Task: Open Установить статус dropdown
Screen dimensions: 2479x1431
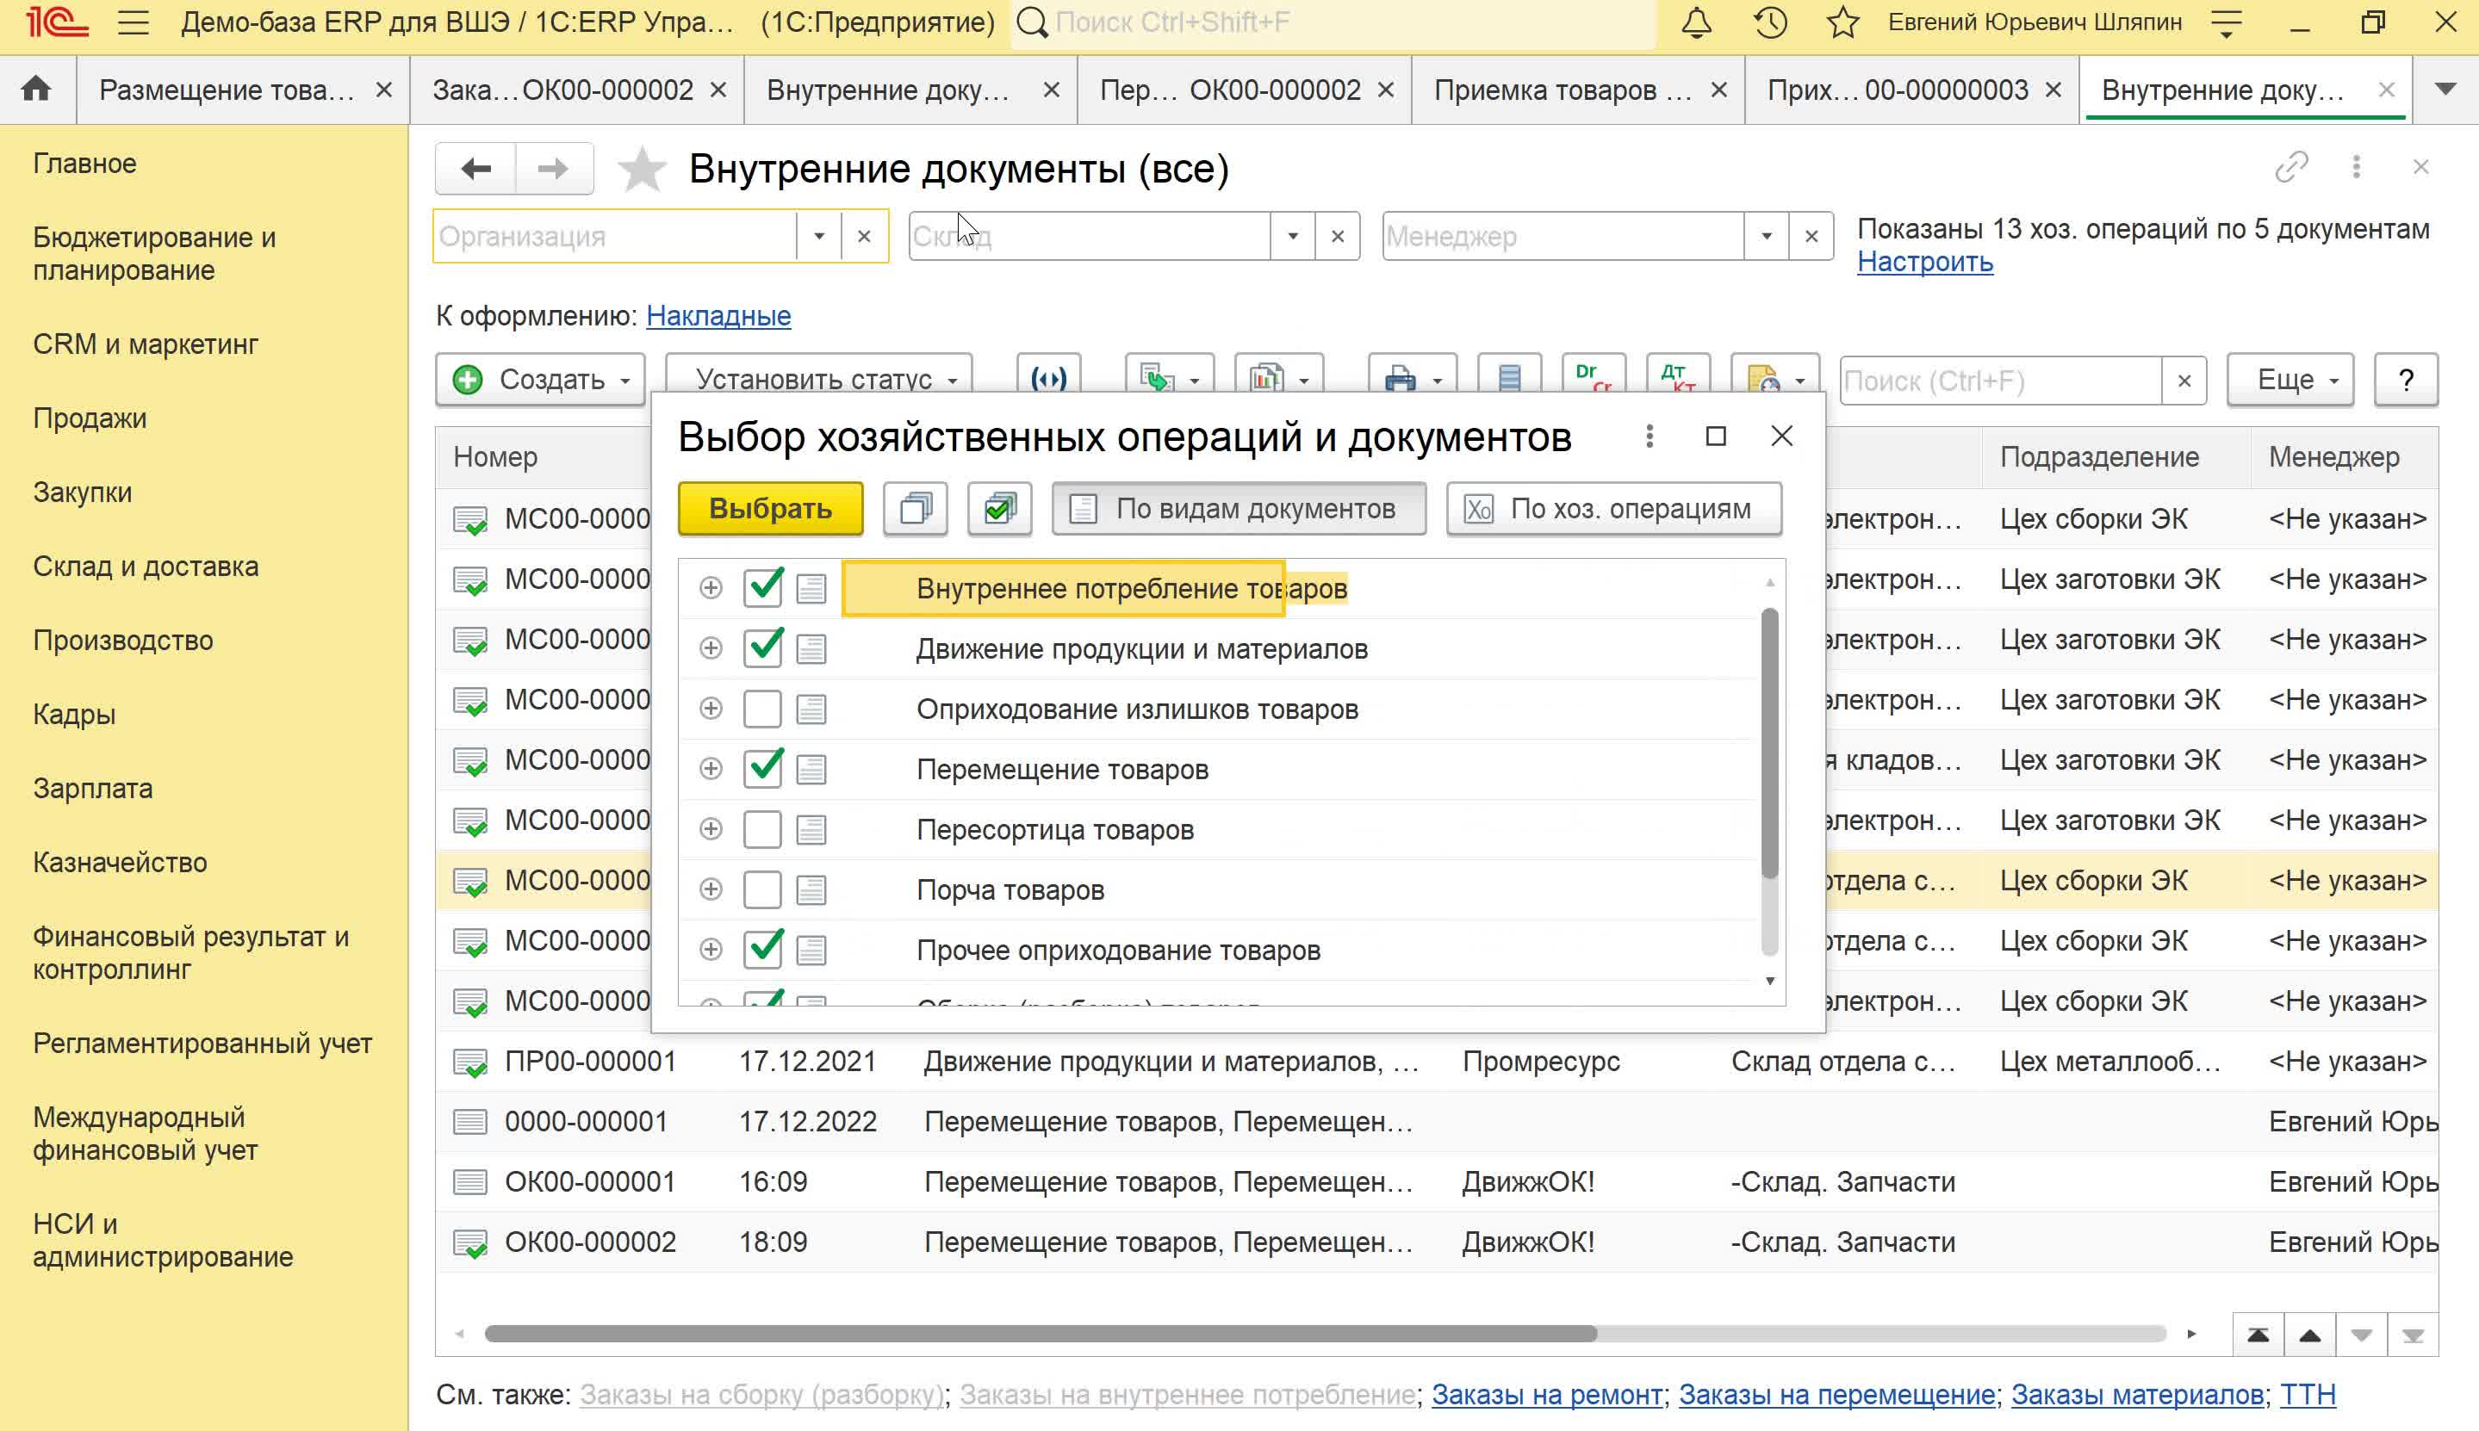Action: coord(819,380)
